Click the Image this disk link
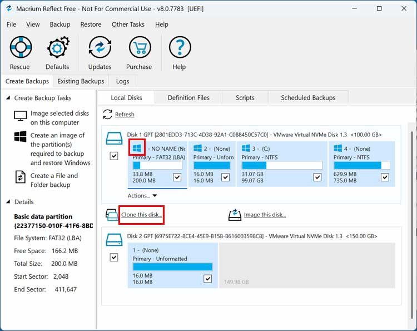This screenshot has height=331, width=417. [265, 215]
